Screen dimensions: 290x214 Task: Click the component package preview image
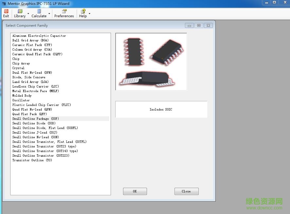[x=151, y=61]
